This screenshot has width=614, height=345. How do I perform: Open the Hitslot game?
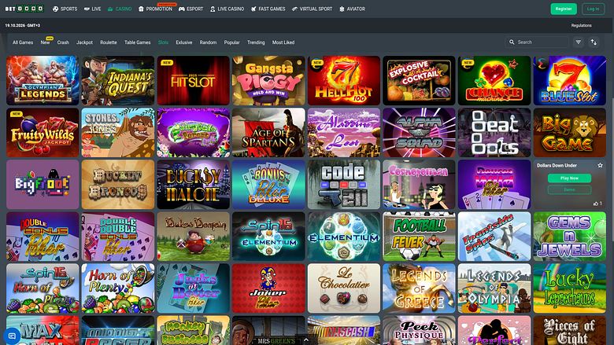coord(193,80)
